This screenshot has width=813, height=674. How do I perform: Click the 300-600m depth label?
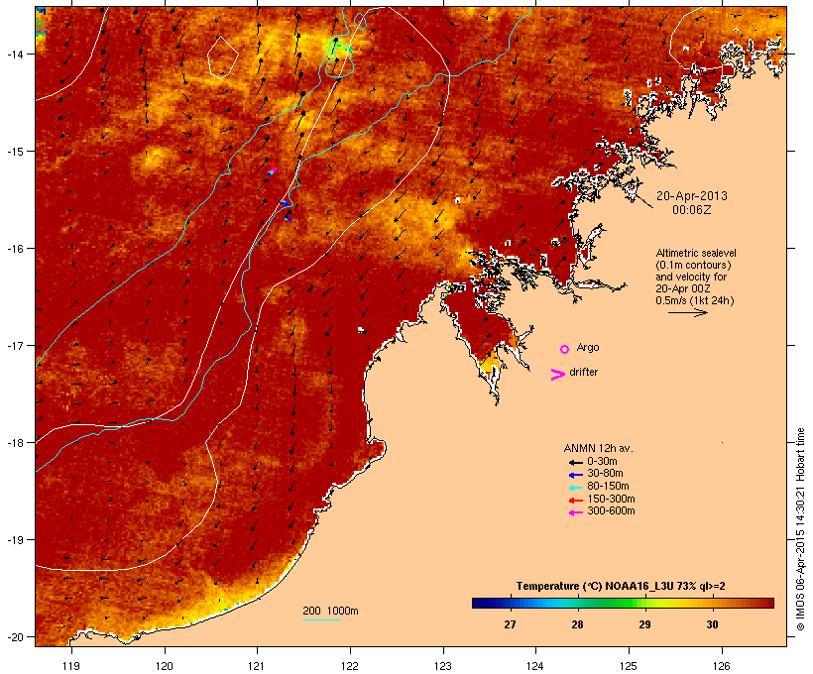[611, 511]
